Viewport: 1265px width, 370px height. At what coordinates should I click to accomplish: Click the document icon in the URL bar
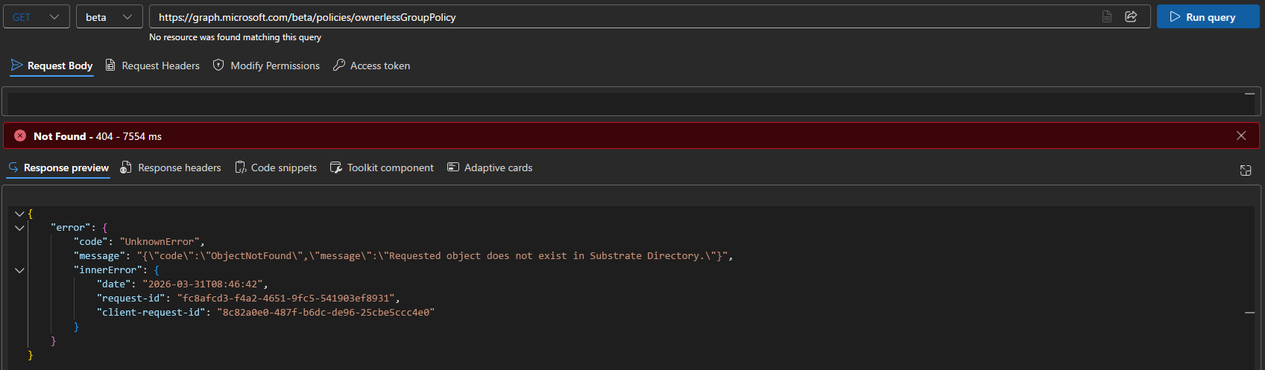pos(1107,16)
